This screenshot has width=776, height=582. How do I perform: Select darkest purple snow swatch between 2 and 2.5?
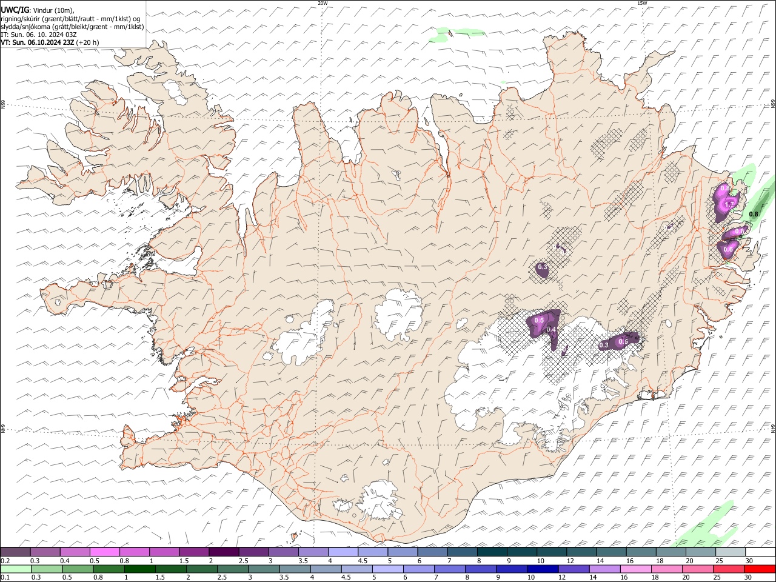224,552
